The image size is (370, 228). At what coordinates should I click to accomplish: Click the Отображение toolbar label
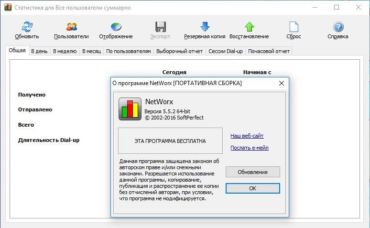[x=116, y=37]
